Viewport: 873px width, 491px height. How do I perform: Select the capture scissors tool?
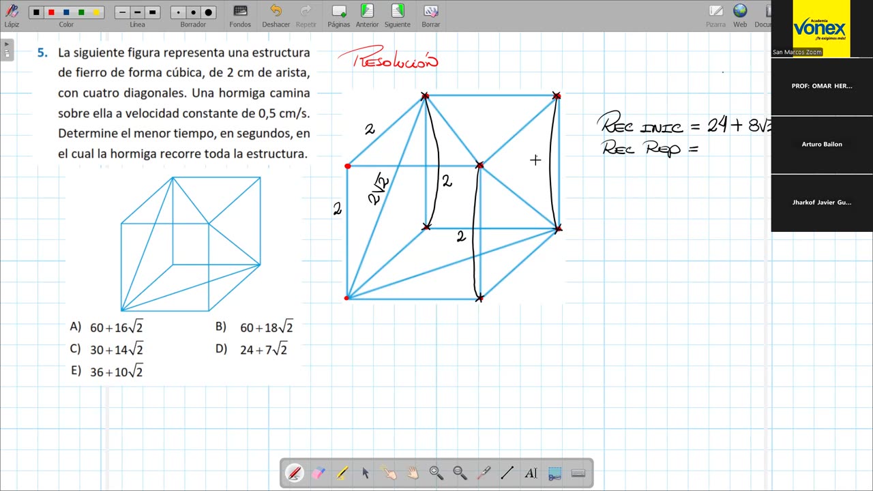click(x=554, y=473)
